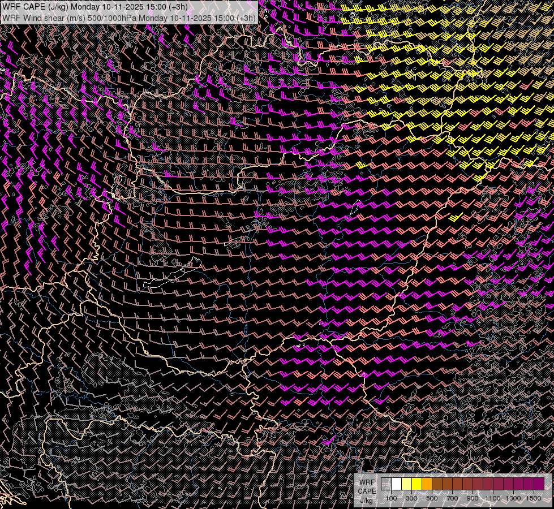Image resolution: width=554 pixels, height=509 pixels.
Task: Click the legend value 100
Action: tap(391, 498)
